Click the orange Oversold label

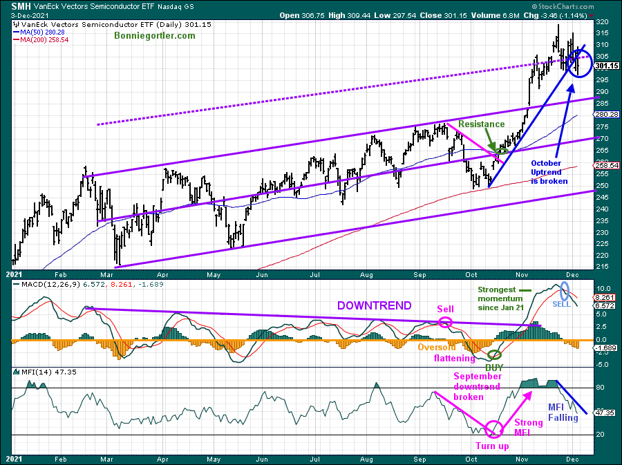point(437,348)
